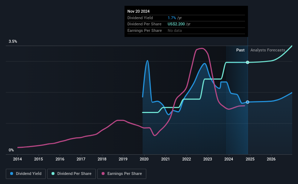Click the 1.7% dividend yield value in tooltip

click(172, 18)
